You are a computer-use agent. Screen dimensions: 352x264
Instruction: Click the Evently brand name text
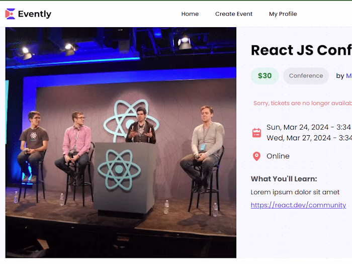[35, 14]
